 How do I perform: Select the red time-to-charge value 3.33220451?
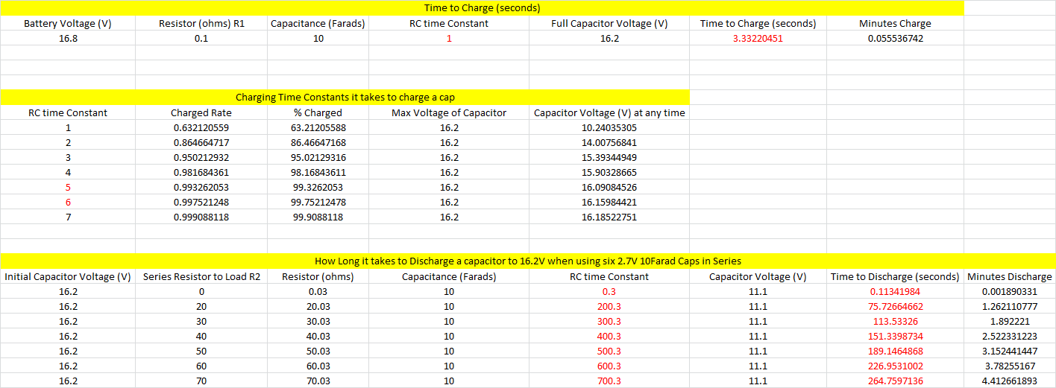758,38
